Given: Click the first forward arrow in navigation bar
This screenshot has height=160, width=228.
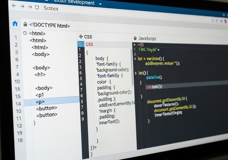Looking at the screenshot, I should [x=22, y=6].
